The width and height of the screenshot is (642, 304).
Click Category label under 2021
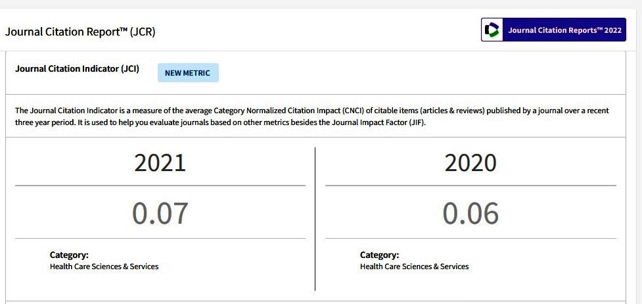pyautogui.click(x=69, y=255)
